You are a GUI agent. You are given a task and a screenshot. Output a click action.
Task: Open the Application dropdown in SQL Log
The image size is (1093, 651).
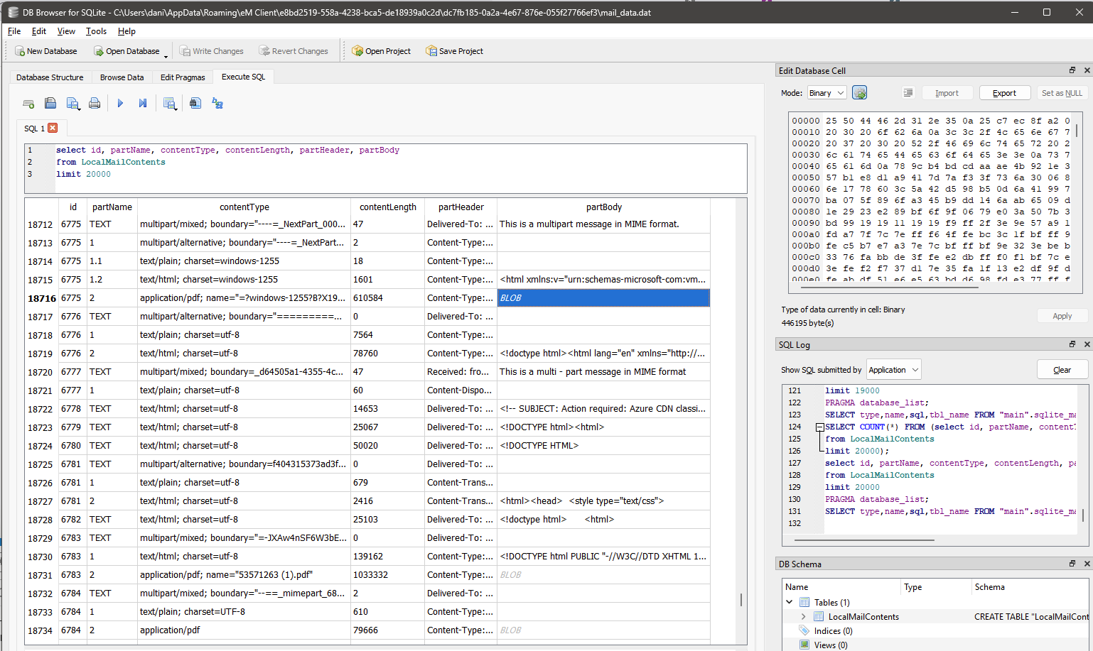click(893, 370)
